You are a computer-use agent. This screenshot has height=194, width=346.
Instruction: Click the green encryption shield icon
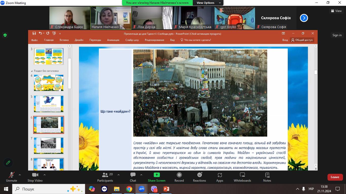(5, 35)
